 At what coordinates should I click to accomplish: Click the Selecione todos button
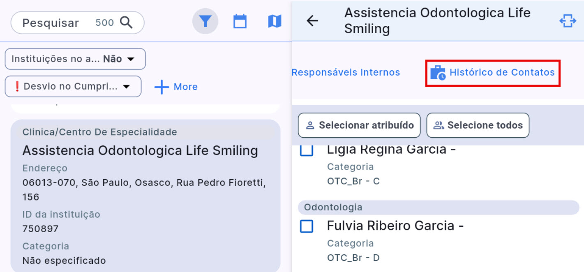[478, 125]
